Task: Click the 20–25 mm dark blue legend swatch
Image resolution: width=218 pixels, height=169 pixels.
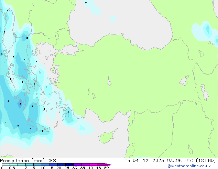Action: pos(62,165)
